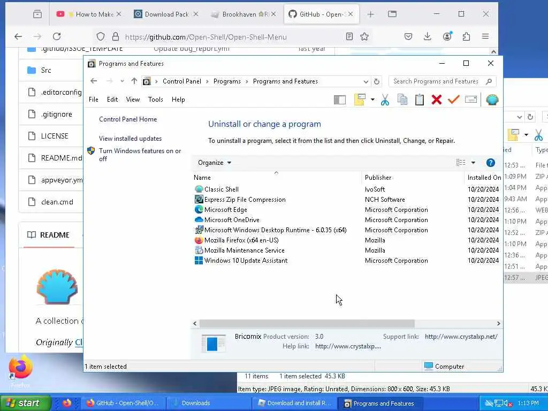
Task: Click the Firefox account profile icon
Action: [447, 36]
